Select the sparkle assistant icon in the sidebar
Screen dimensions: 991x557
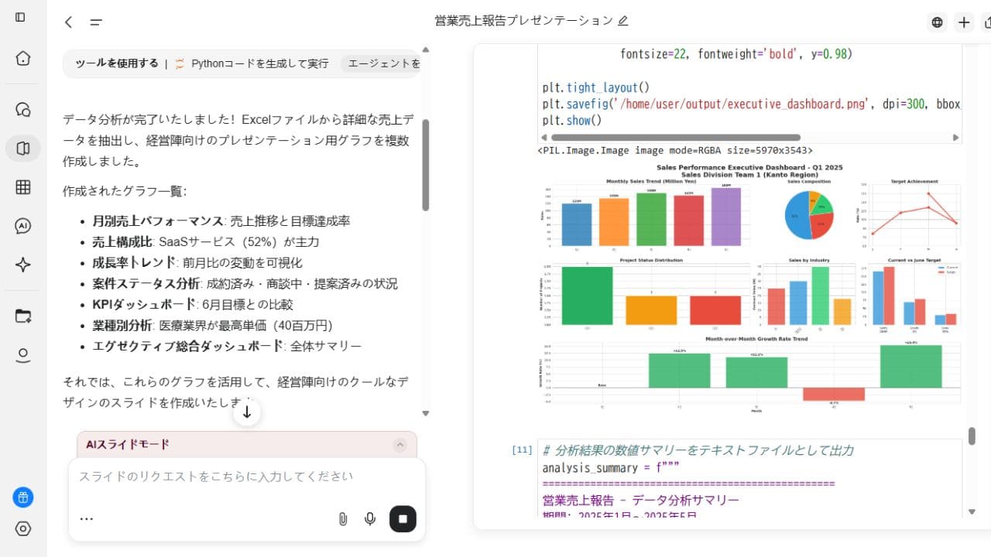[x=22, y=264]
